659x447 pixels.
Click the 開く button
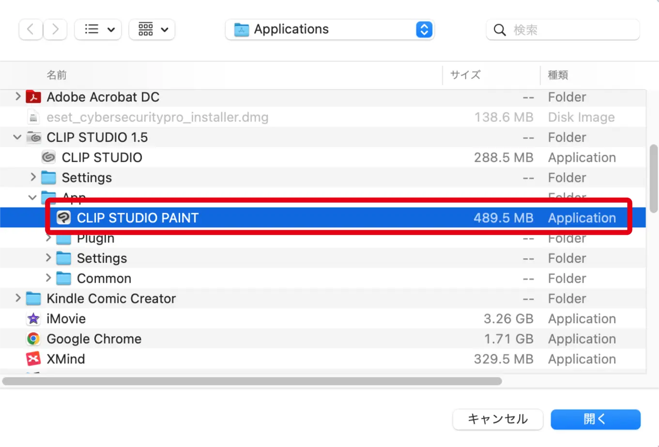pos(596,419)
